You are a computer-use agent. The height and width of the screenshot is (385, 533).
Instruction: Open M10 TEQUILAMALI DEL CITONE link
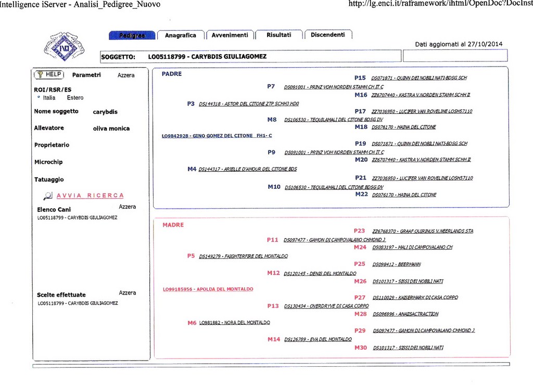point(334,187)
